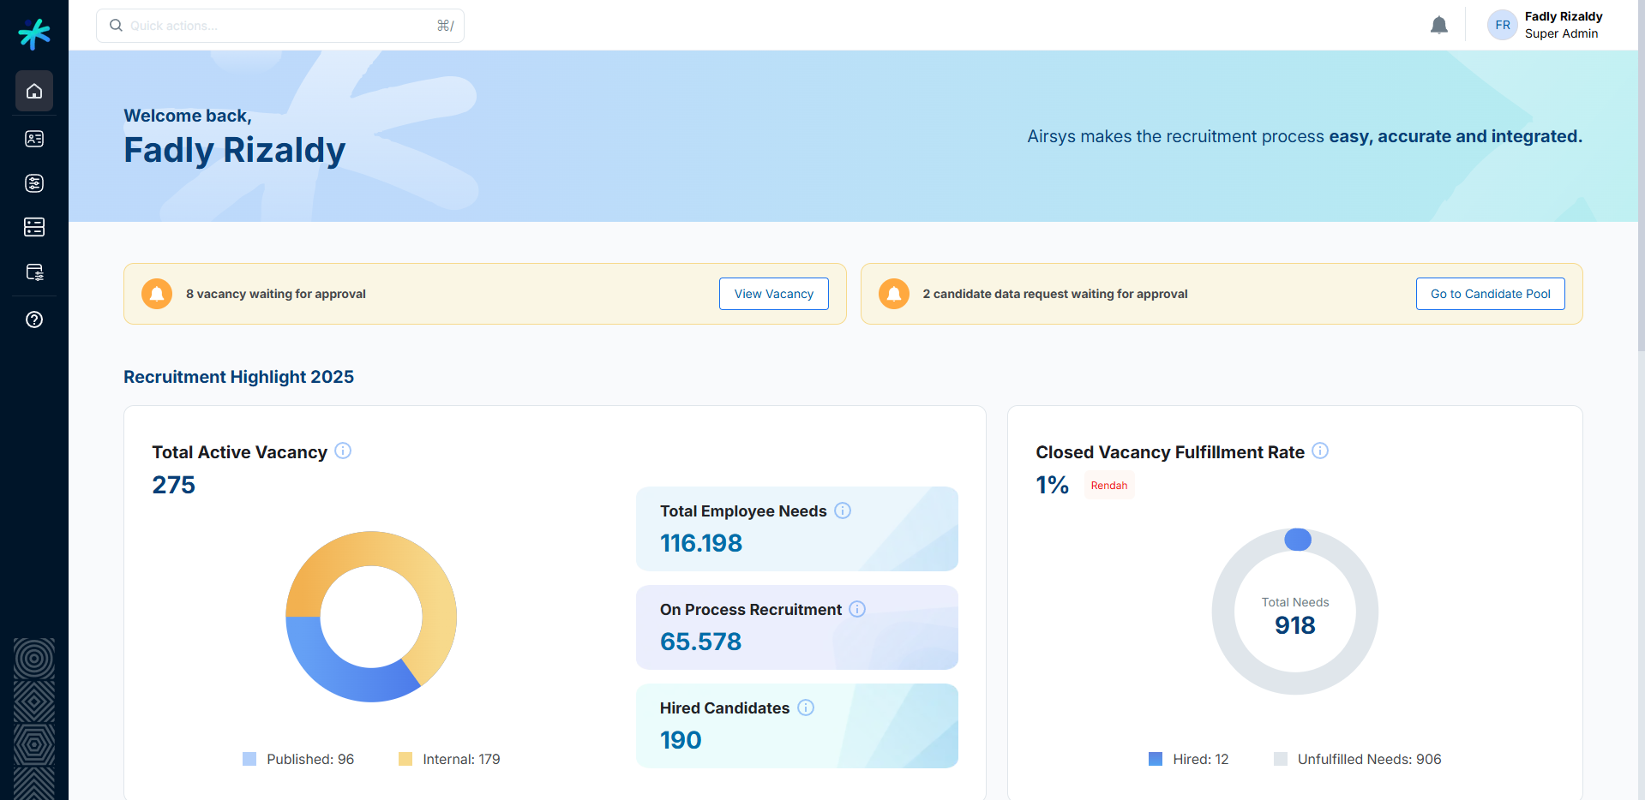
Task: Open the sliders settings sidebar icon
Action: click(34, 183)
